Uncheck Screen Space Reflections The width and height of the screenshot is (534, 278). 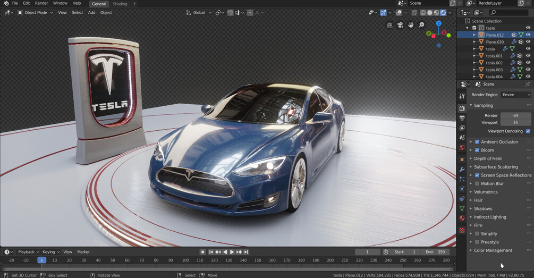[477, 175]
